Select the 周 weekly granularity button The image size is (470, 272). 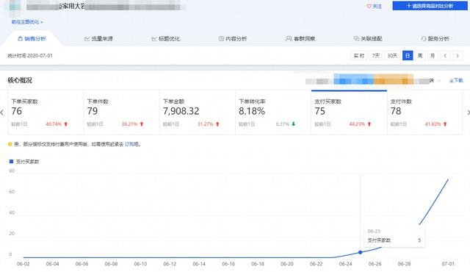[x=420, y=55]
